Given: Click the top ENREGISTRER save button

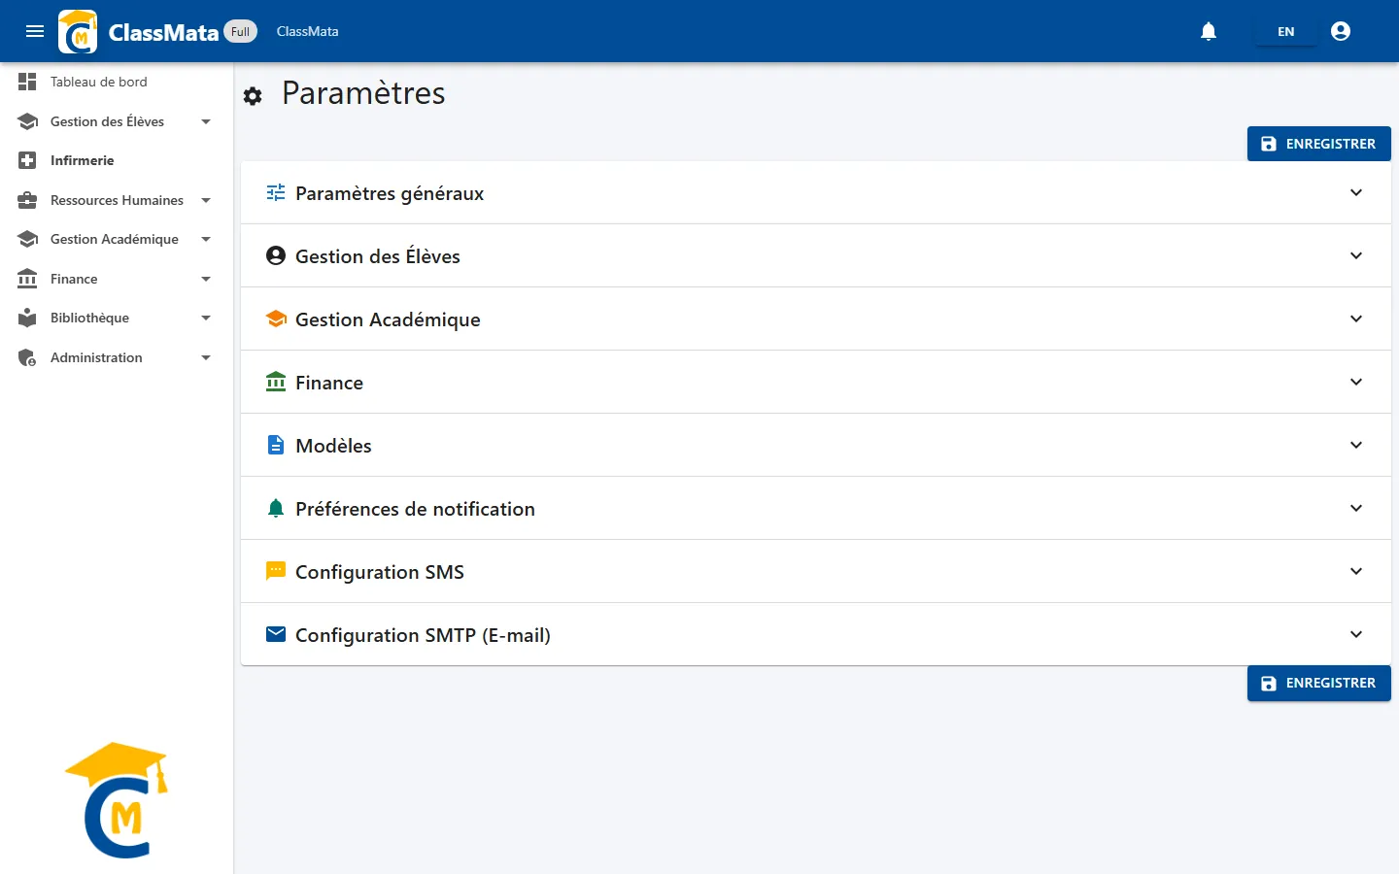Looking at the screenshot, I should tap(1318, 144).
